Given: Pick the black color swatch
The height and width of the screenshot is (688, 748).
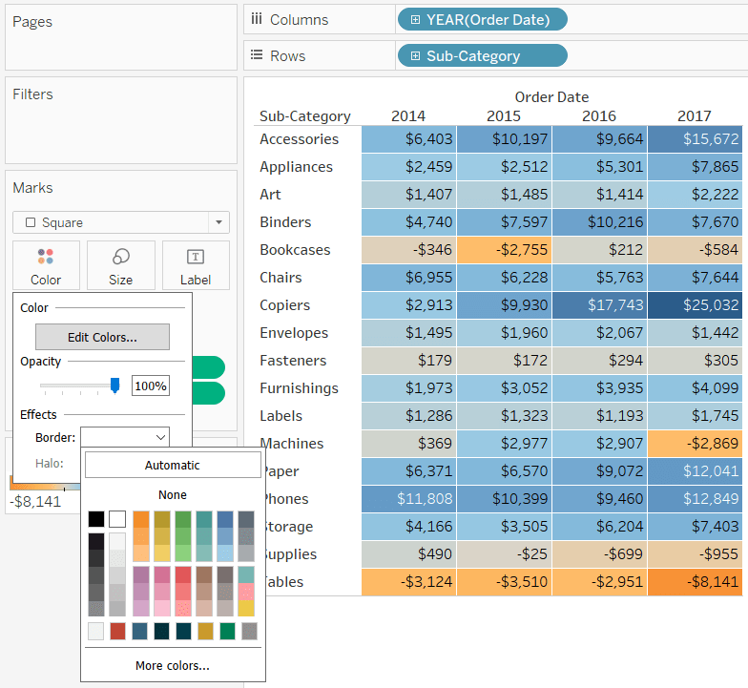Looking at the screenshot, I should (x=95, y=519).
